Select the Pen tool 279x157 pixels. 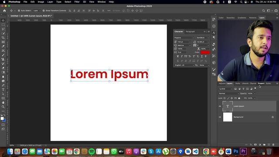tap(3, 85)
